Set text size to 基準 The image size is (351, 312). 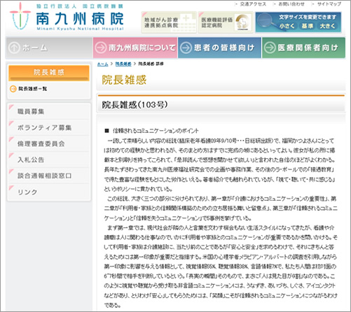307,26
